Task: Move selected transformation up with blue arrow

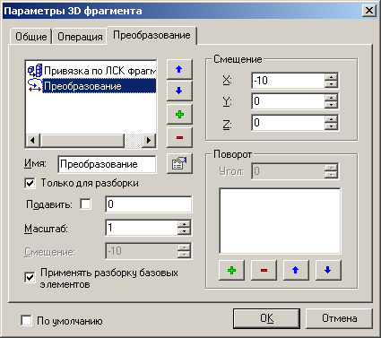Action: click(x=179, y=69)
